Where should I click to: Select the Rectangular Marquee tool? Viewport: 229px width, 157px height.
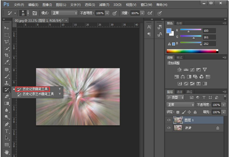pos(7,35)
